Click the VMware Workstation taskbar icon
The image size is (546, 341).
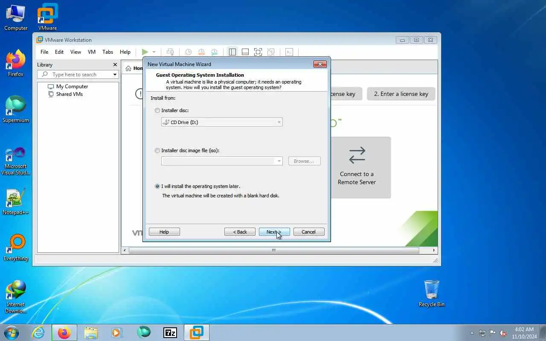click(x=197, y=332)
